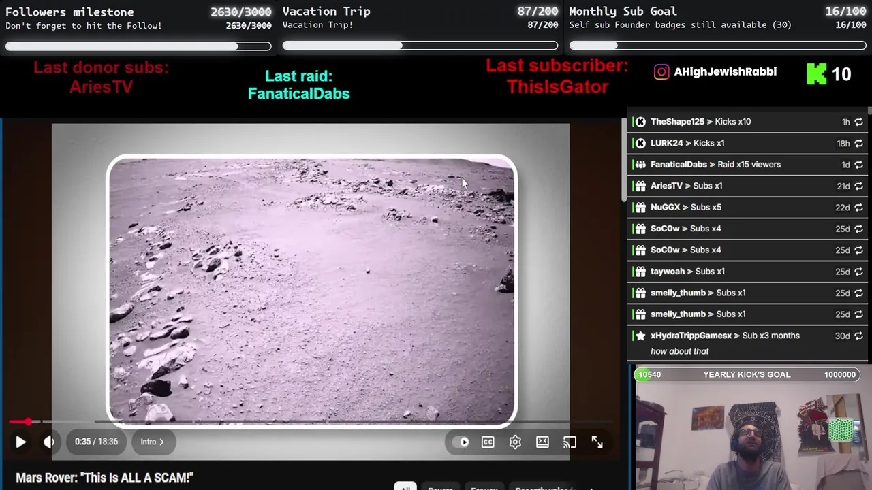The height and width of the screenshot is (490, 872).
Task: Click the green Kick K logo
Action: point(816,73)
